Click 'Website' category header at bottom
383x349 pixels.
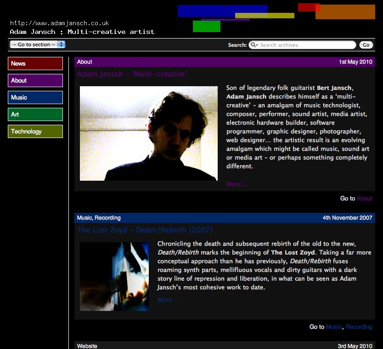click(87, 346)
